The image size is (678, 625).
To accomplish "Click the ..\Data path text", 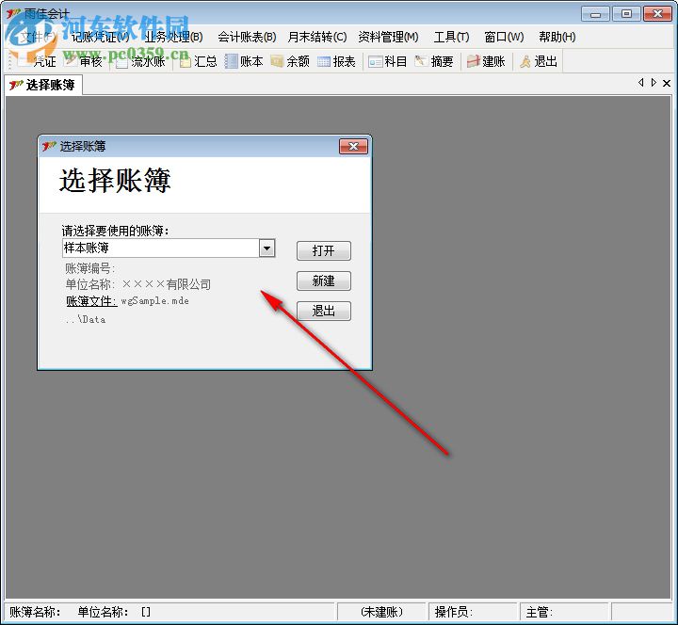I will point(85,319).
